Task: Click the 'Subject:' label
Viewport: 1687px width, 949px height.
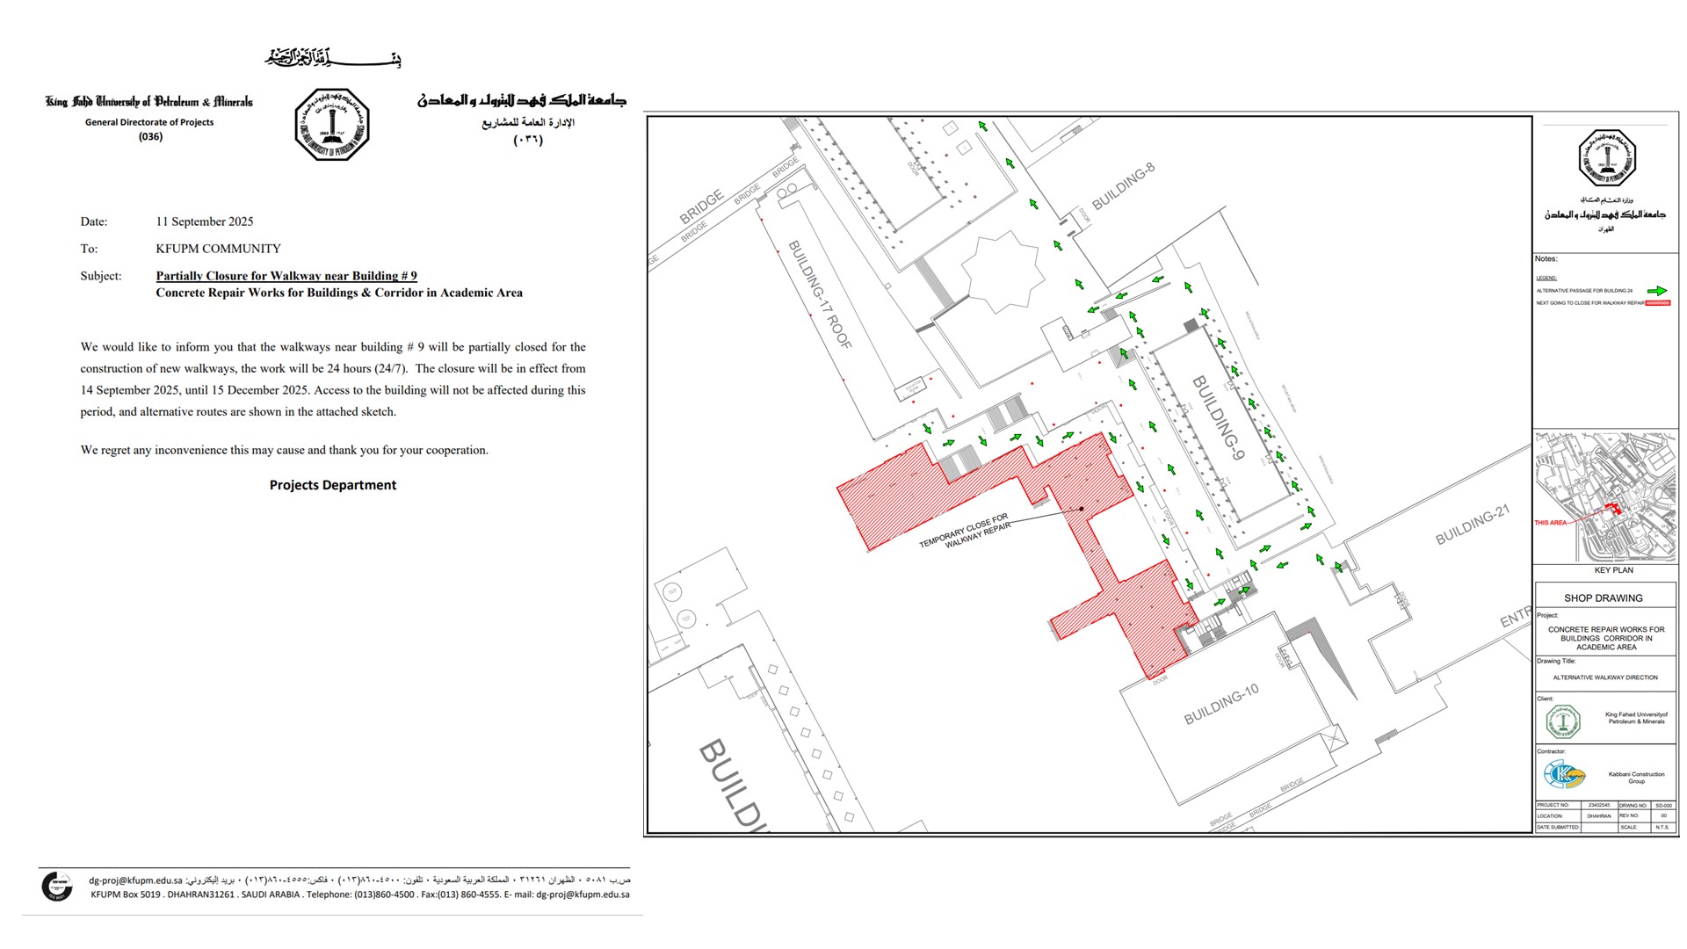Action: coord(101,276)
